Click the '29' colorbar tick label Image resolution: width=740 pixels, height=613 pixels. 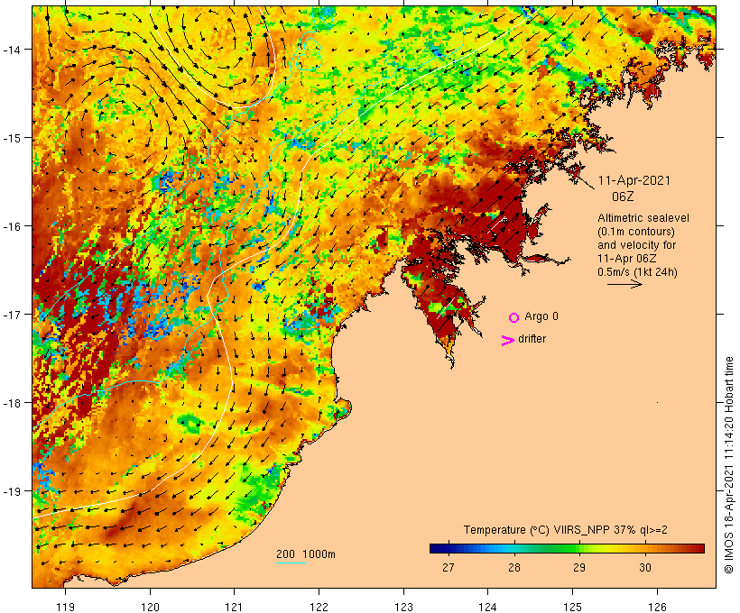pyautogui.click(x=579, y=567)
